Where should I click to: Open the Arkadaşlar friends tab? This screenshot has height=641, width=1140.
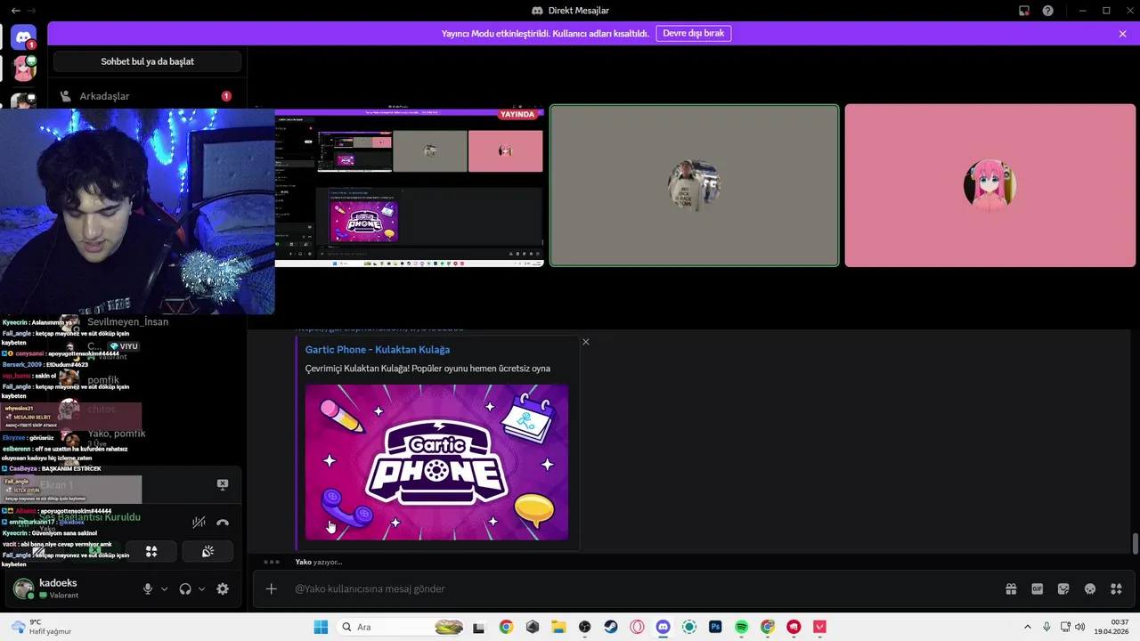point(147,96)
